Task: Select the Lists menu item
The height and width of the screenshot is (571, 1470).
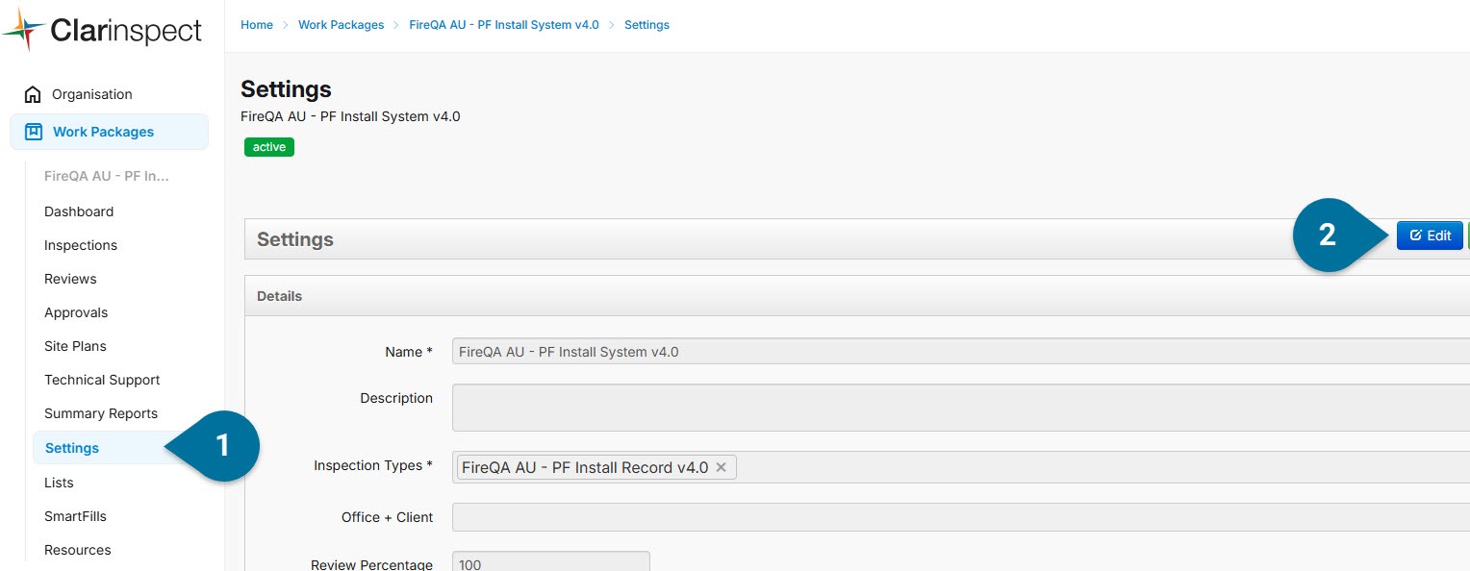Action: (59, 483)
